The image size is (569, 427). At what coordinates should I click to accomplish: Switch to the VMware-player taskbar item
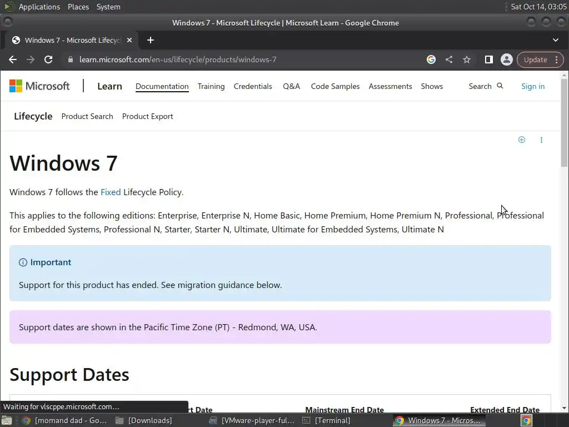[253, 420]
